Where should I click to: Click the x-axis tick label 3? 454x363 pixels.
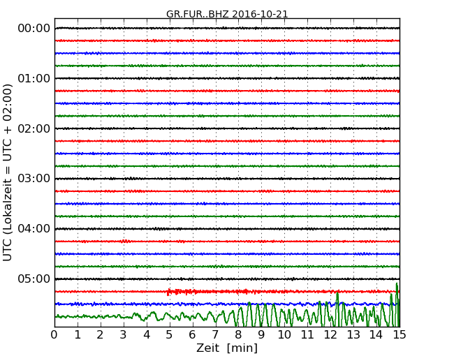[124, 335]
